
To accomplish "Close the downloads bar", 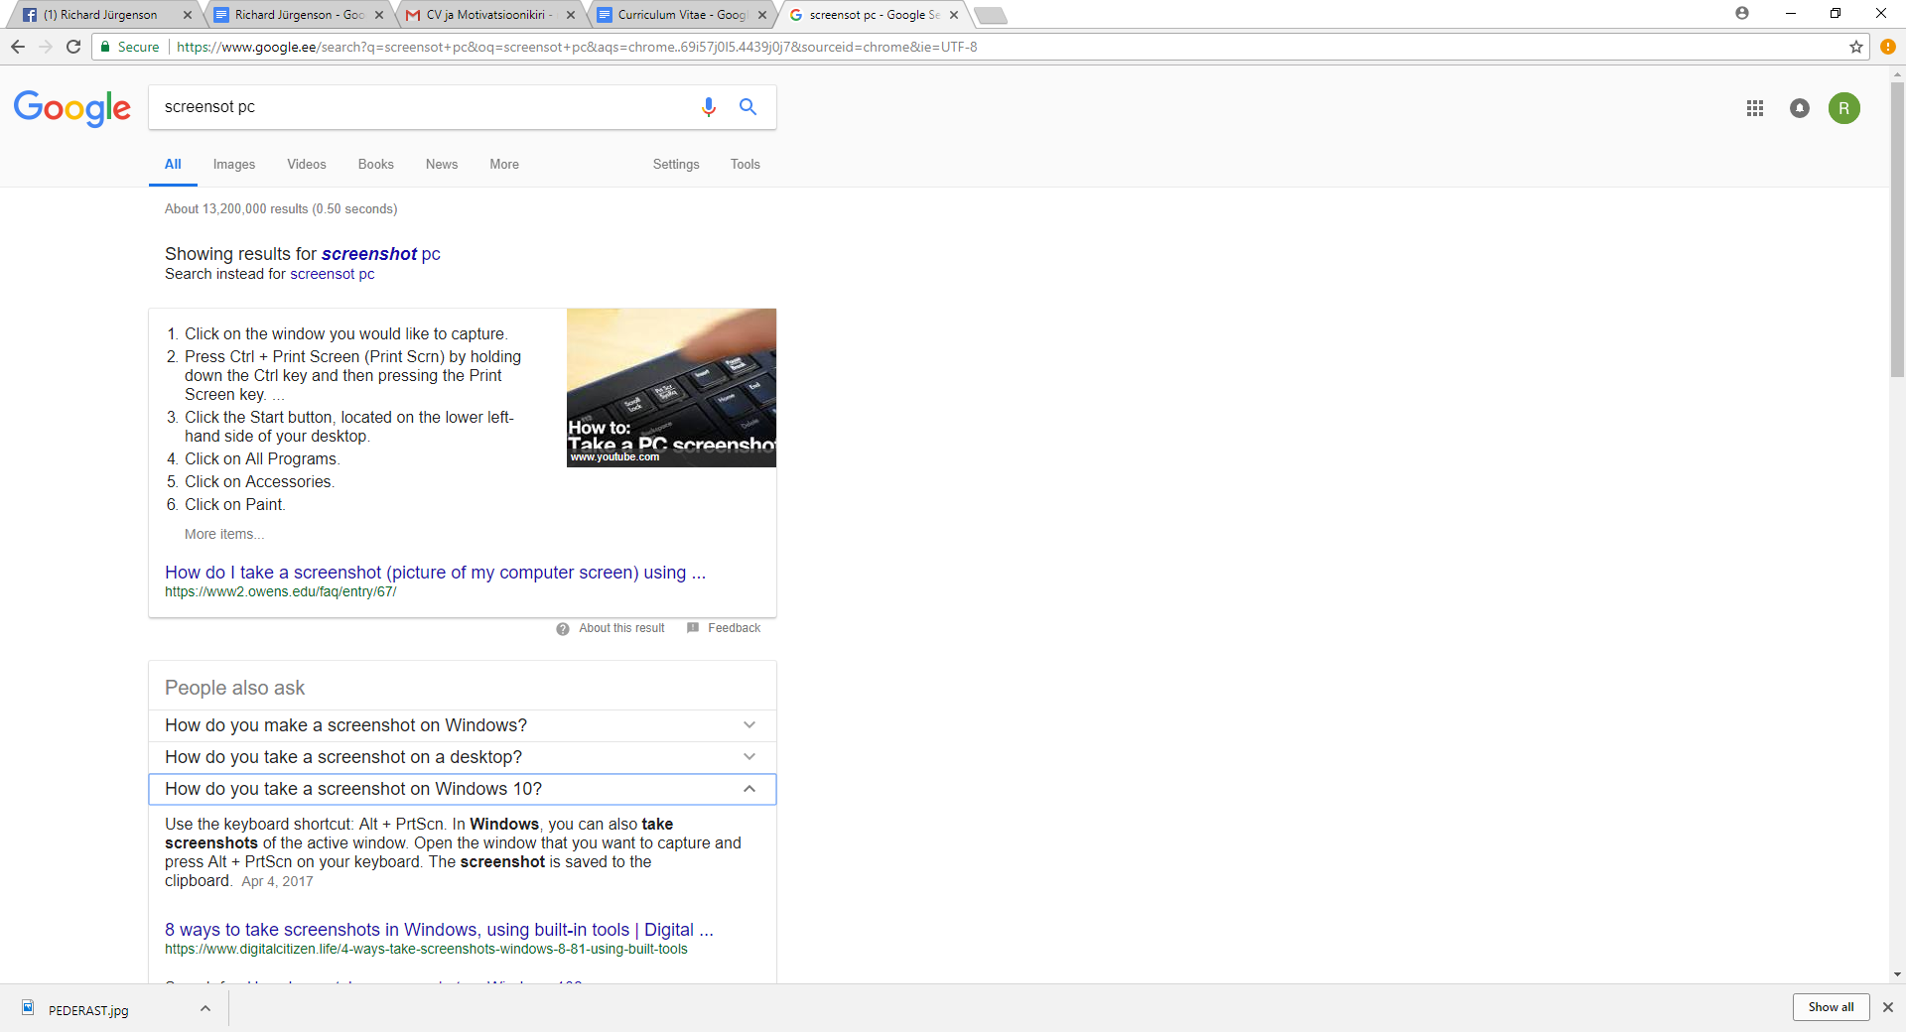I will [x=1888, y=1007].
